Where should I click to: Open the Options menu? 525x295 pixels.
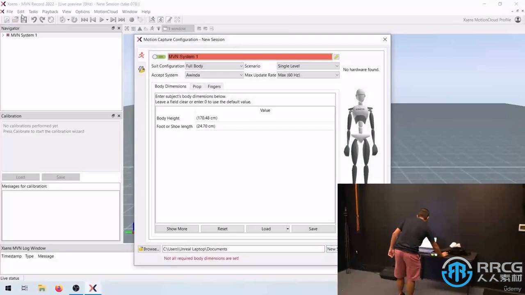[x=82, y=11]
